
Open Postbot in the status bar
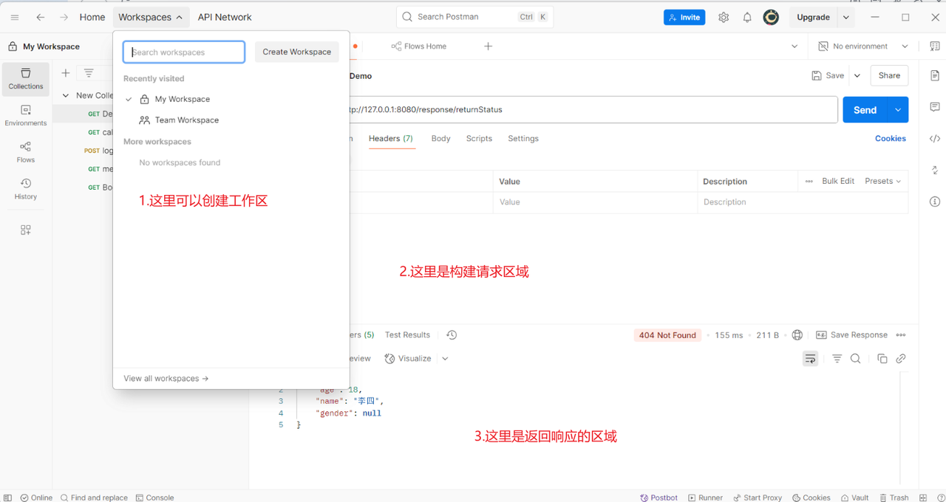point(659,498)
